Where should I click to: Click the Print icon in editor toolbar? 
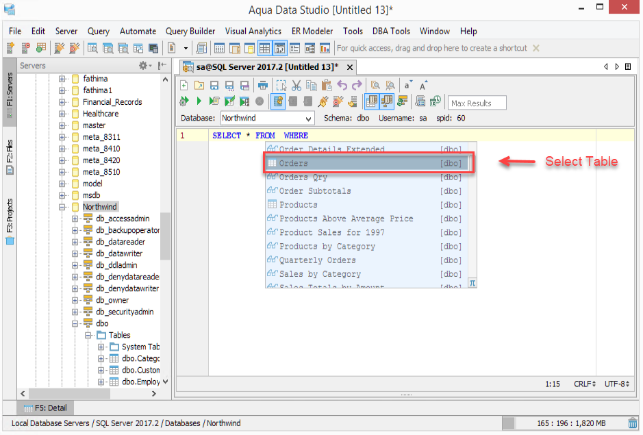click(263, 86)
